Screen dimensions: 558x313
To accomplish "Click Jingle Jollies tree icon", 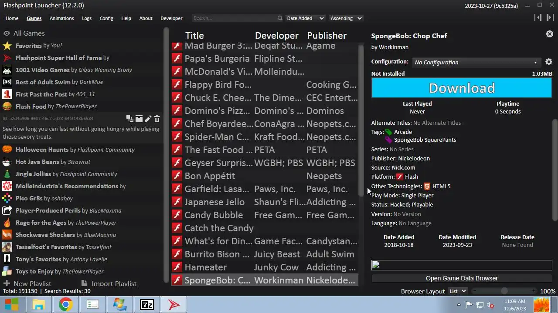I will tap(7, 174).
